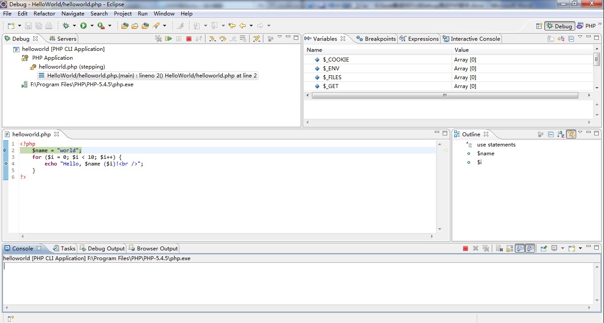Select $name in the Outline view
The image size is (604, 323).
(486, 154)
